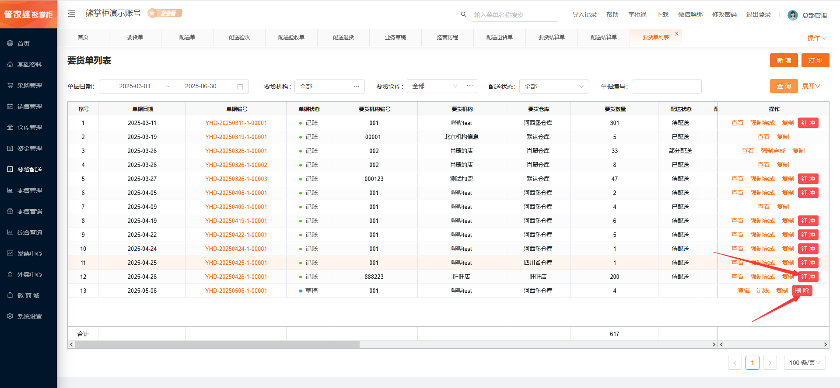Click the 单据日期 column header
The height and width of the screenshot is (388, 840).
click(x=142, y=109)
